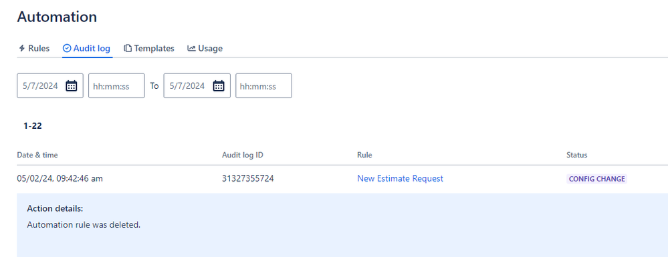Click the chart icon beside Usage

(x=191, y=48)
